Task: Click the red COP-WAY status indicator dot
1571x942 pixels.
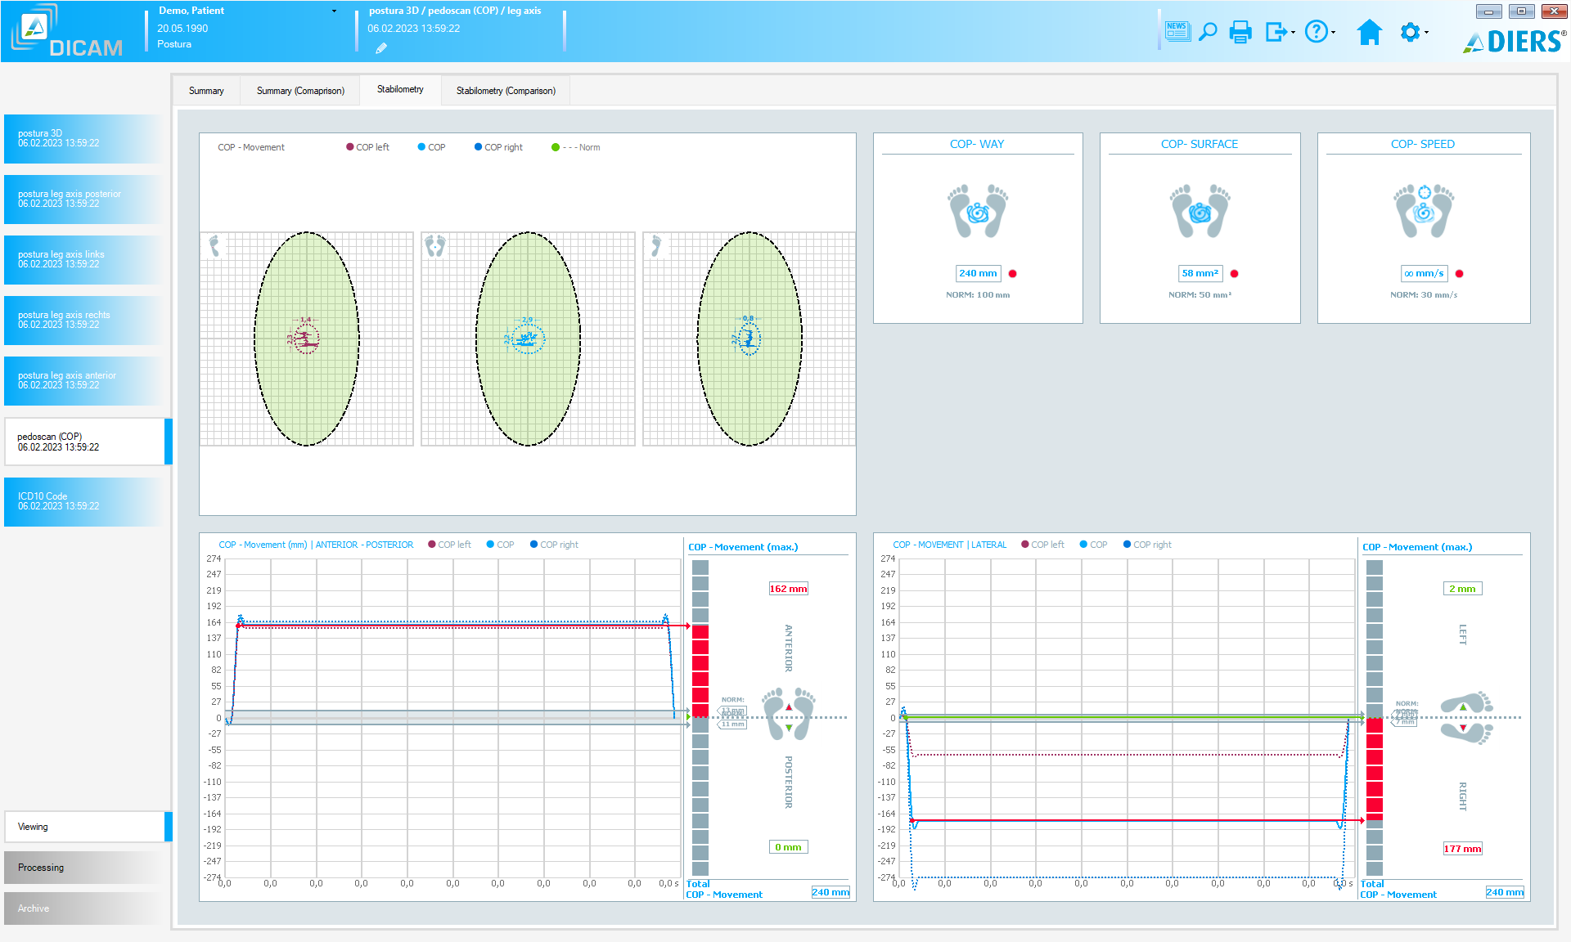Action: 1013,274
